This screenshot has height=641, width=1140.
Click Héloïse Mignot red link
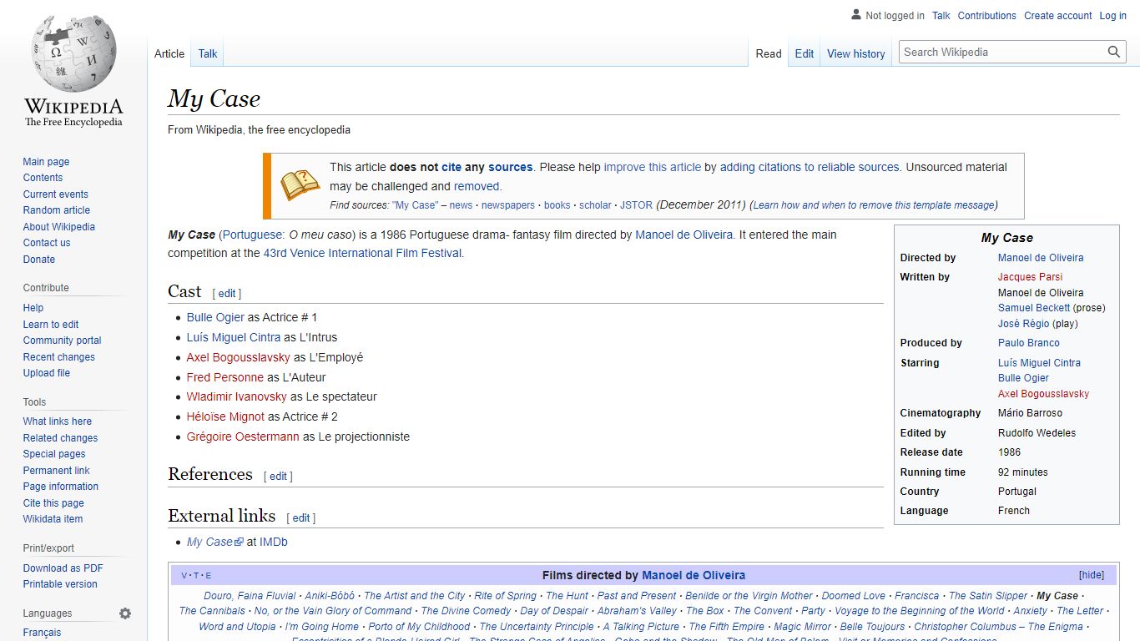(225, 416)
